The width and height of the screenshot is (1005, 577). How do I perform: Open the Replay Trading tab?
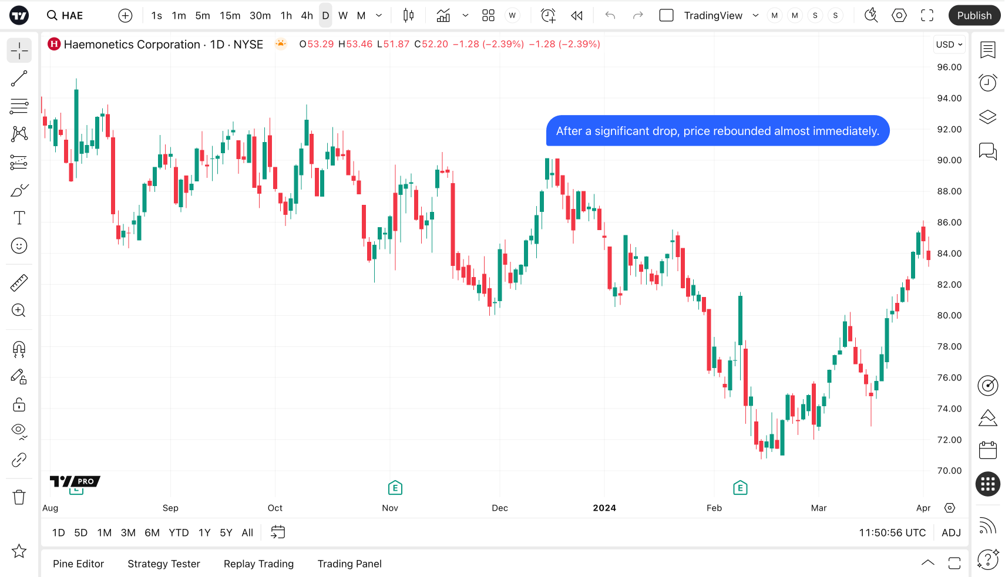point(258,563)
